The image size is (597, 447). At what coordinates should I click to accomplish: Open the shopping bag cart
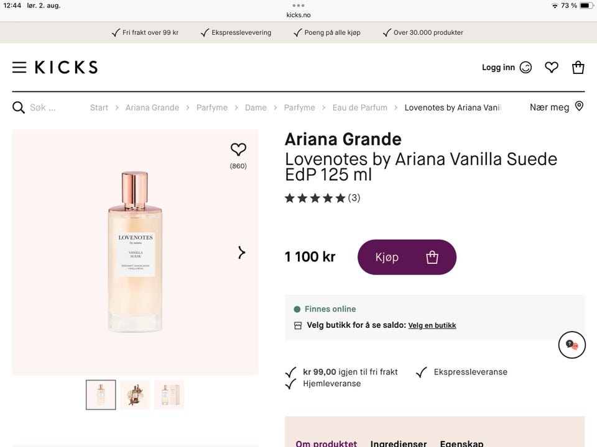[578, 67]
